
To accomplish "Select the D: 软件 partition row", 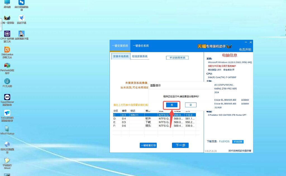I will pos(154,119).
